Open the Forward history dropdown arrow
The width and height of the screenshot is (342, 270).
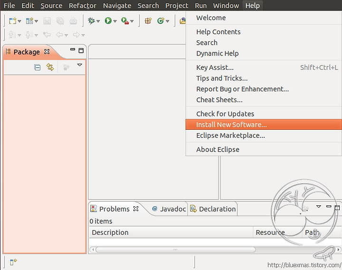pos(83,35)
